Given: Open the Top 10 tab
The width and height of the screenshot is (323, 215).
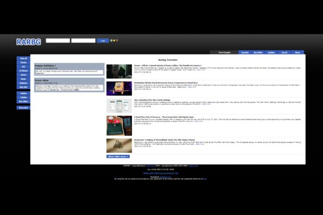Looking at the screenshot, I should [284, 52].
